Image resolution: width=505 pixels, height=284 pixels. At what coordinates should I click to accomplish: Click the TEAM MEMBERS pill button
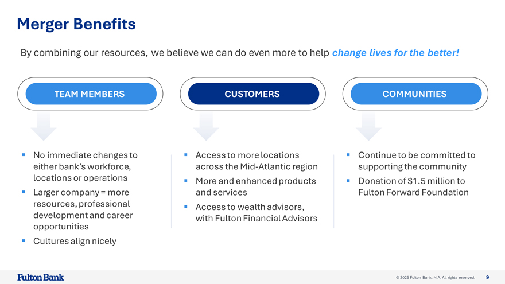[91, 94]
